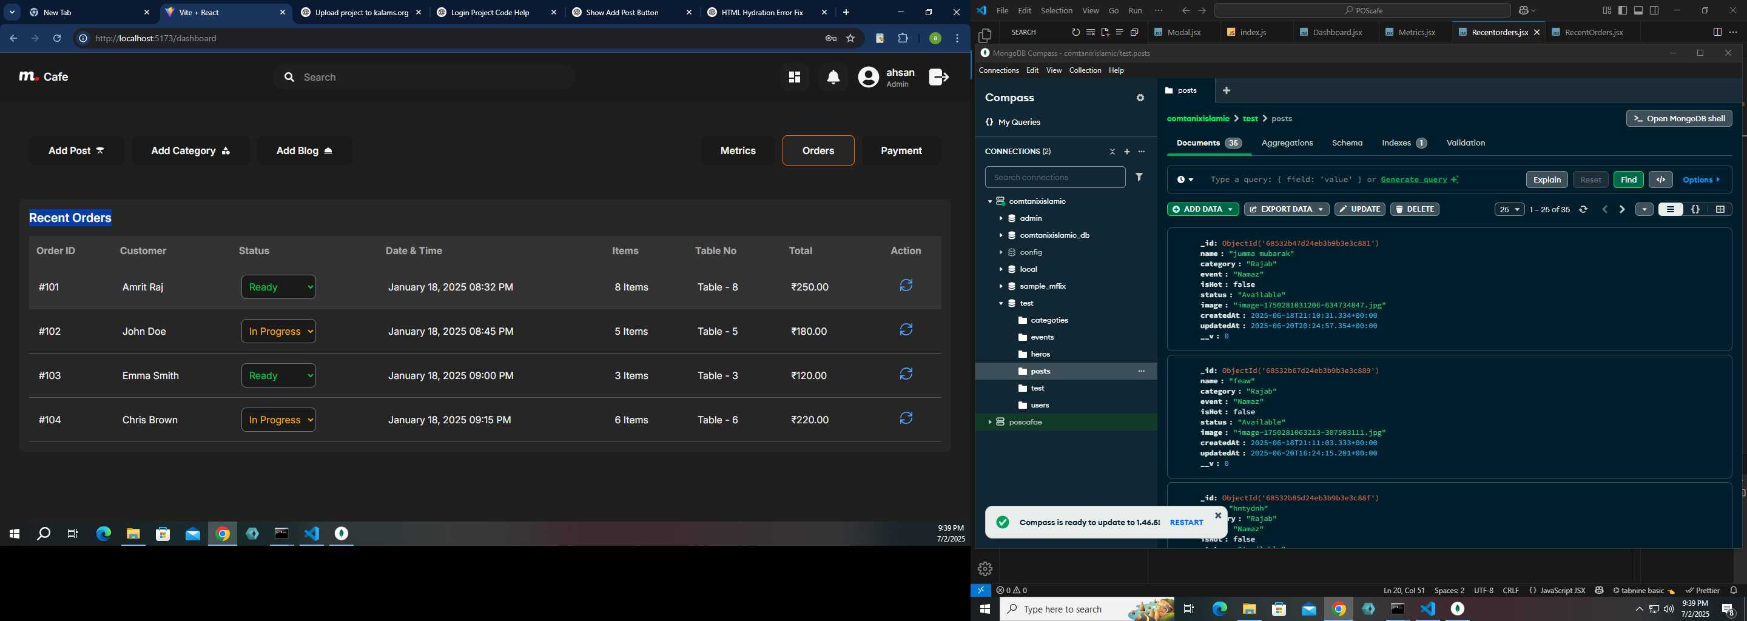Open the Metrics section on dashboard
The width and height of the screenshot is (1747, 621).
pos(738,150)
